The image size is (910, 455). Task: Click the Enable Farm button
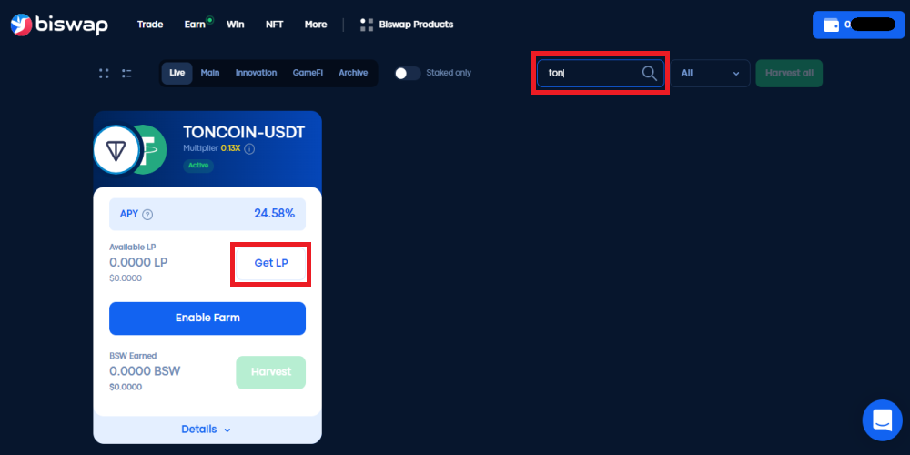click(x=207, y=318)
